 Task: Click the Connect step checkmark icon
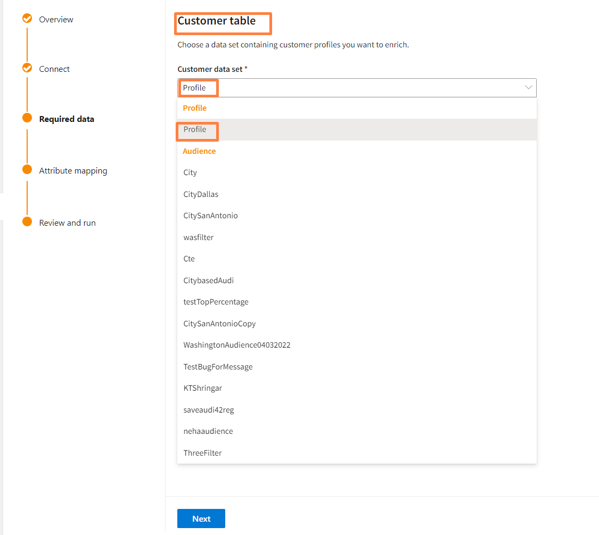[x=27, y=69]
